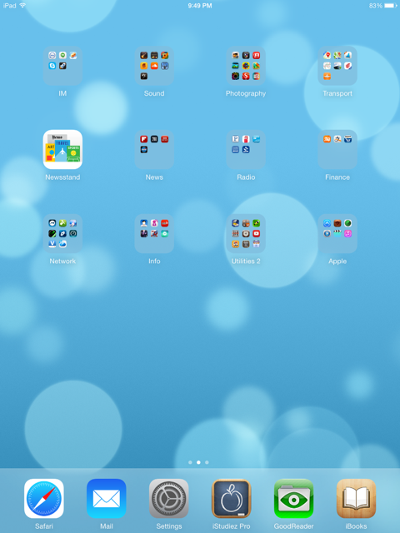Open the Newsstand app
The width and height of the screenshot is (400, 533).
[62, 149]
